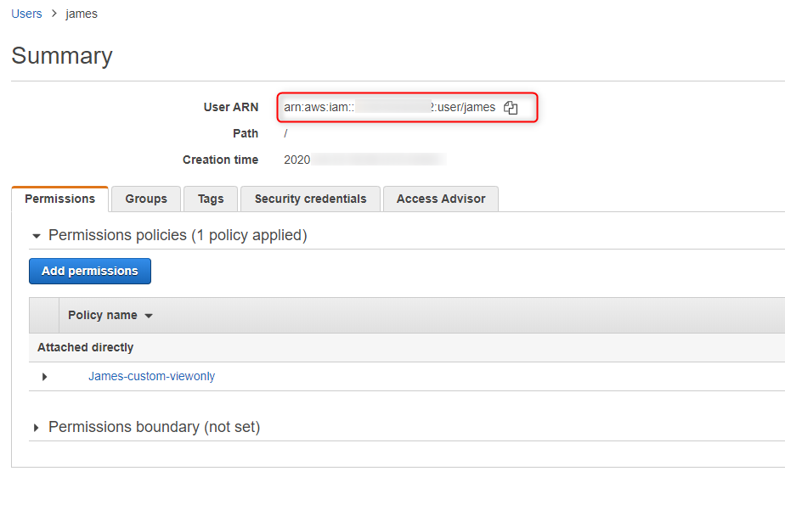Click the james breadcrumb entry
Viewport: 785px width, 505px height.
tap(82, 14)
